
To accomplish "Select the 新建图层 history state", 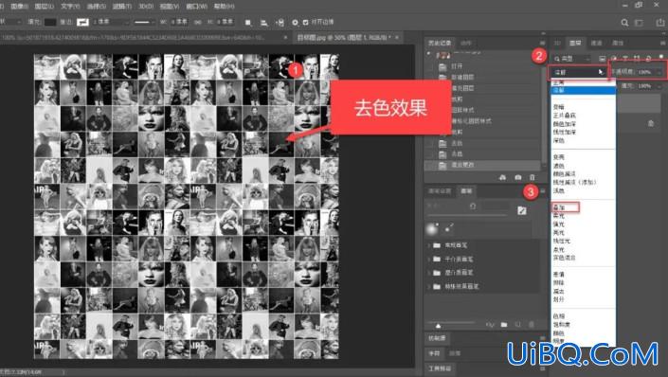I will coord(462,77).
